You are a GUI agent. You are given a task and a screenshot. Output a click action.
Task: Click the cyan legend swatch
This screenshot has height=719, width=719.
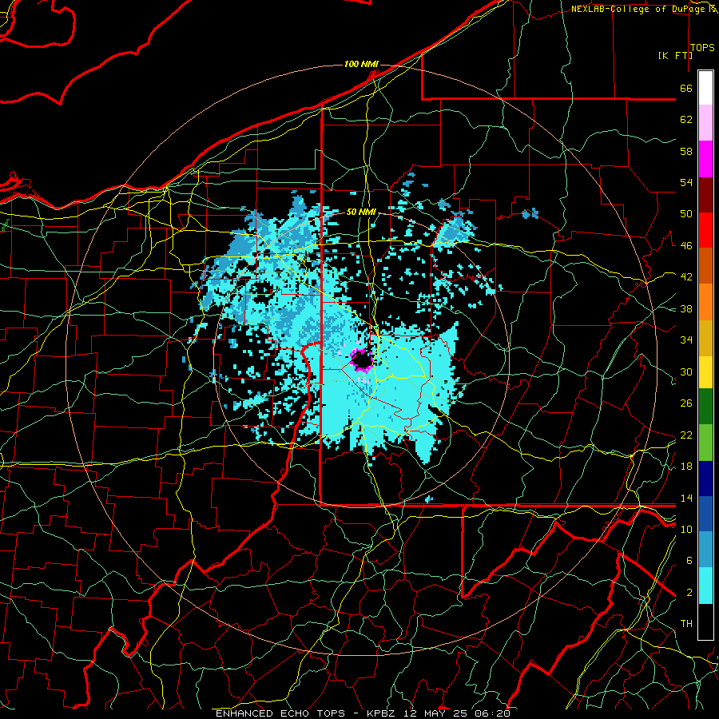[705, 586]
